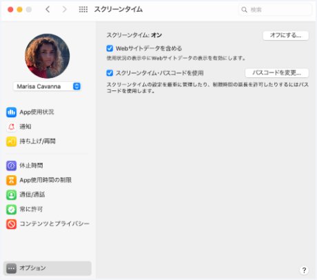Screen dimensions: 317x280
Task: Open コンテンツとプライバシー red prohibition icon
Action: pos(11,224)
